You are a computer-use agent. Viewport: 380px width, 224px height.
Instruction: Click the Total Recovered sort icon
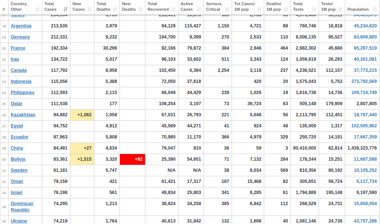click(174, 10)
